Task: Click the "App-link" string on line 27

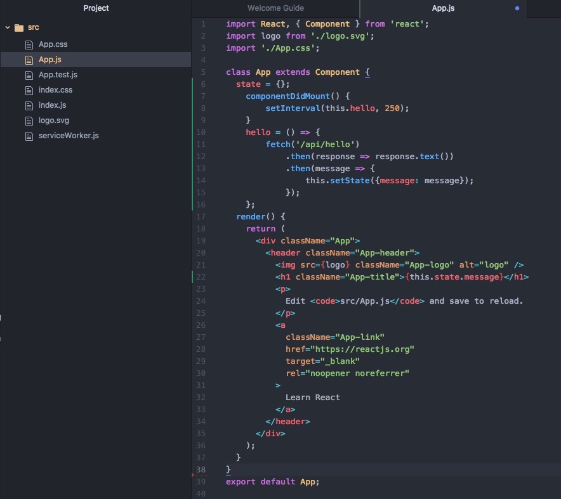Action: (x=360, y=337)
